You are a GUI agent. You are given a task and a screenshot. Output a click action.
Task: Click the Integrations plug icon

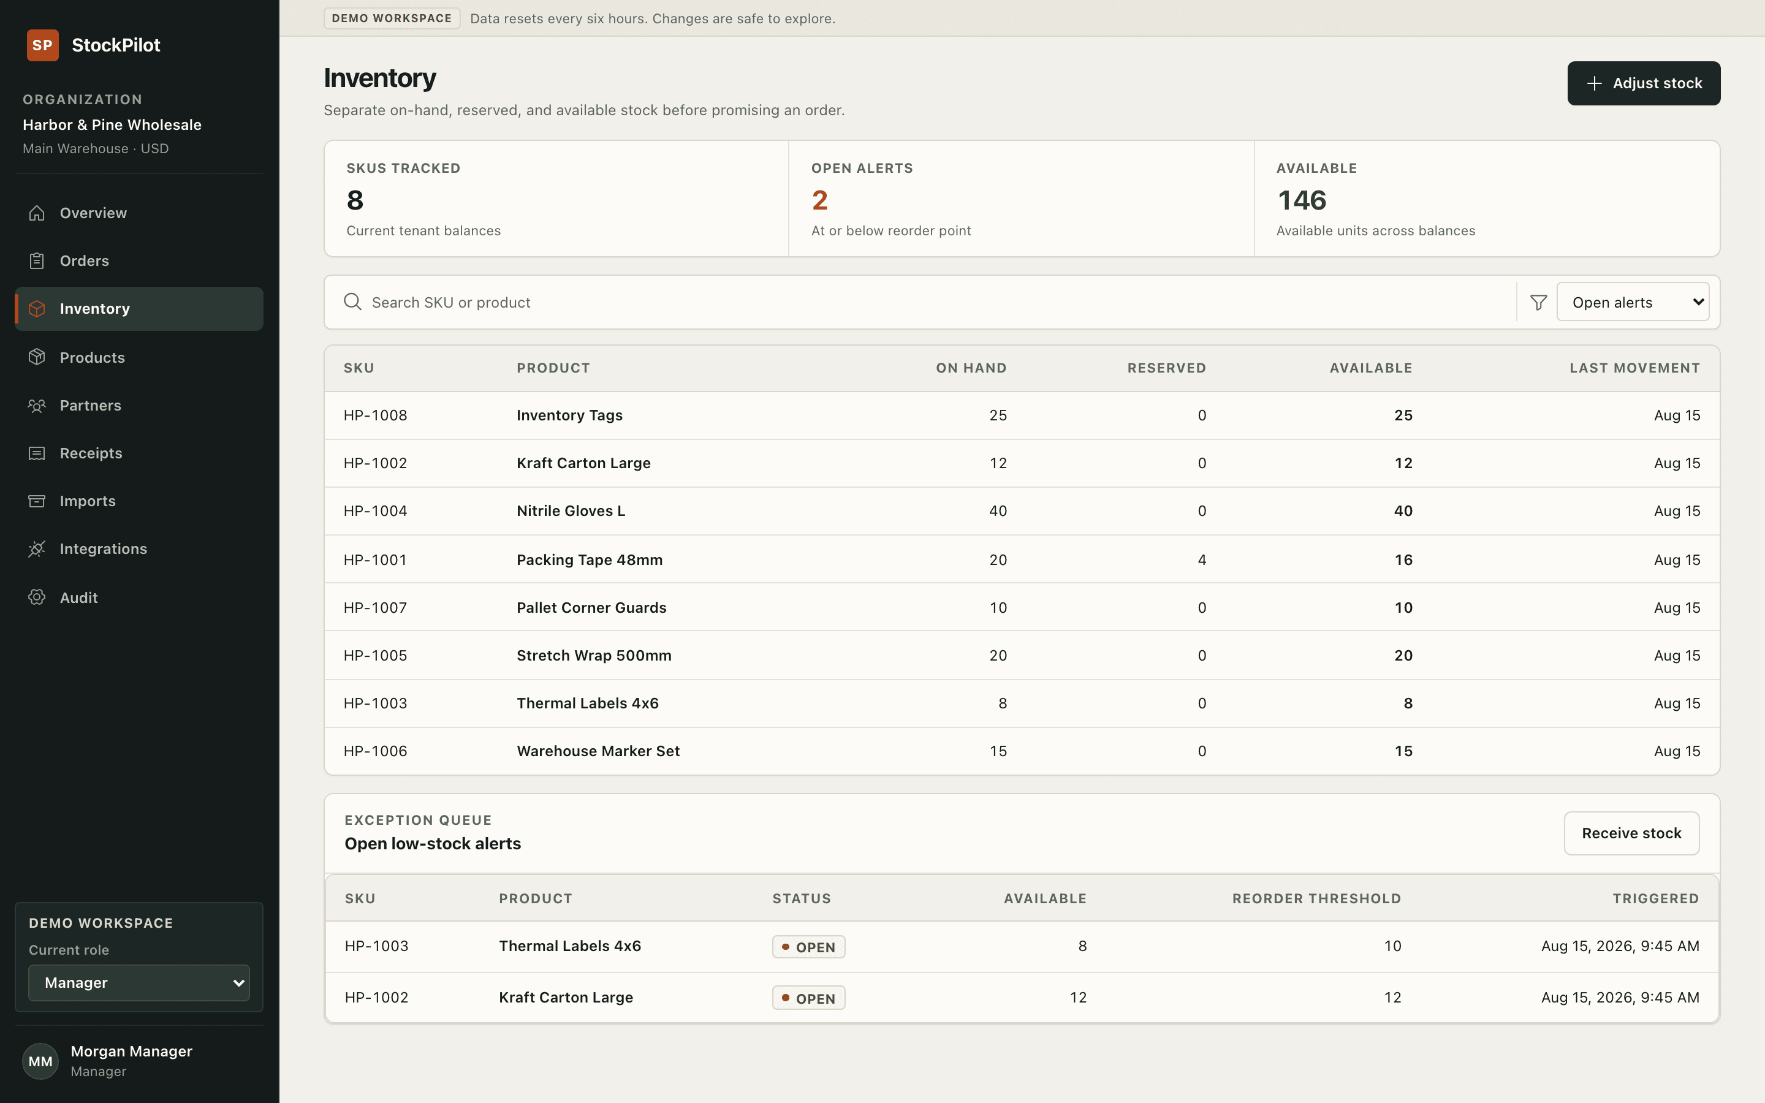coord(37,548)
